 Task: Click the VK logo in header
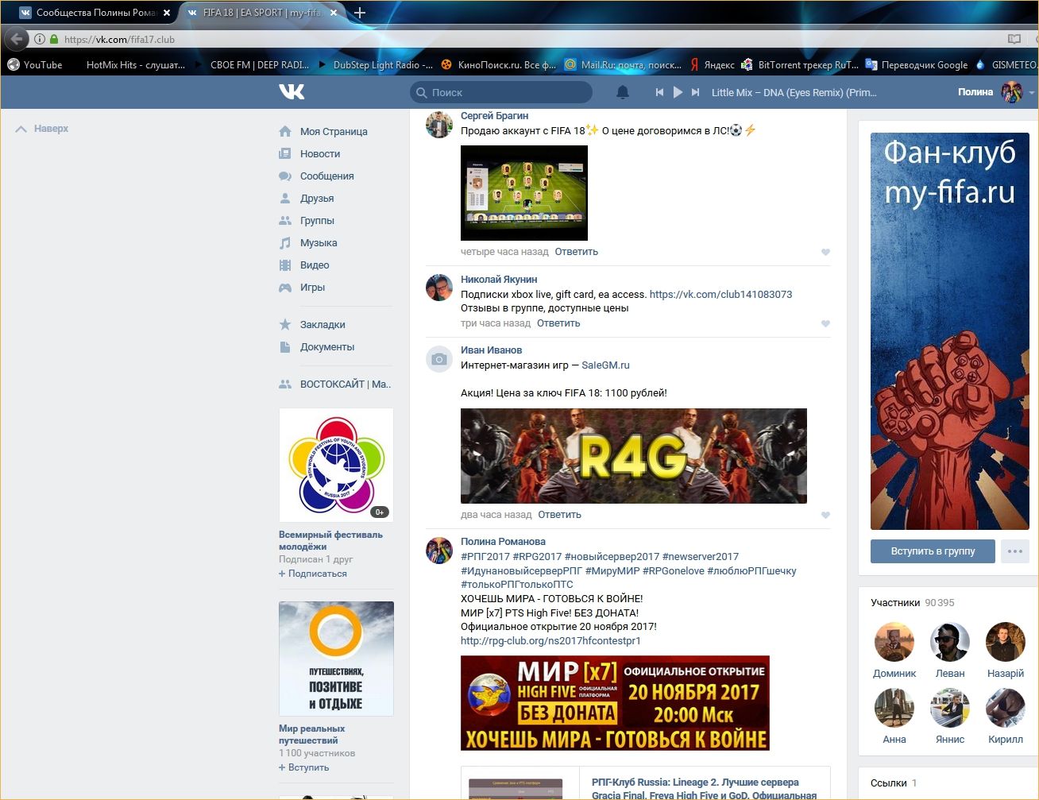click(292, 92)
